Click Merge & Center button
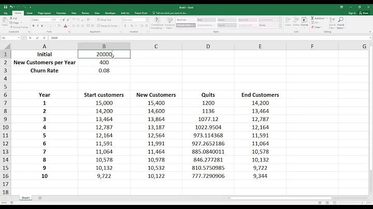The width and height of the screenshot is (373, 209). pyautogui.click(x=107, y=26)
